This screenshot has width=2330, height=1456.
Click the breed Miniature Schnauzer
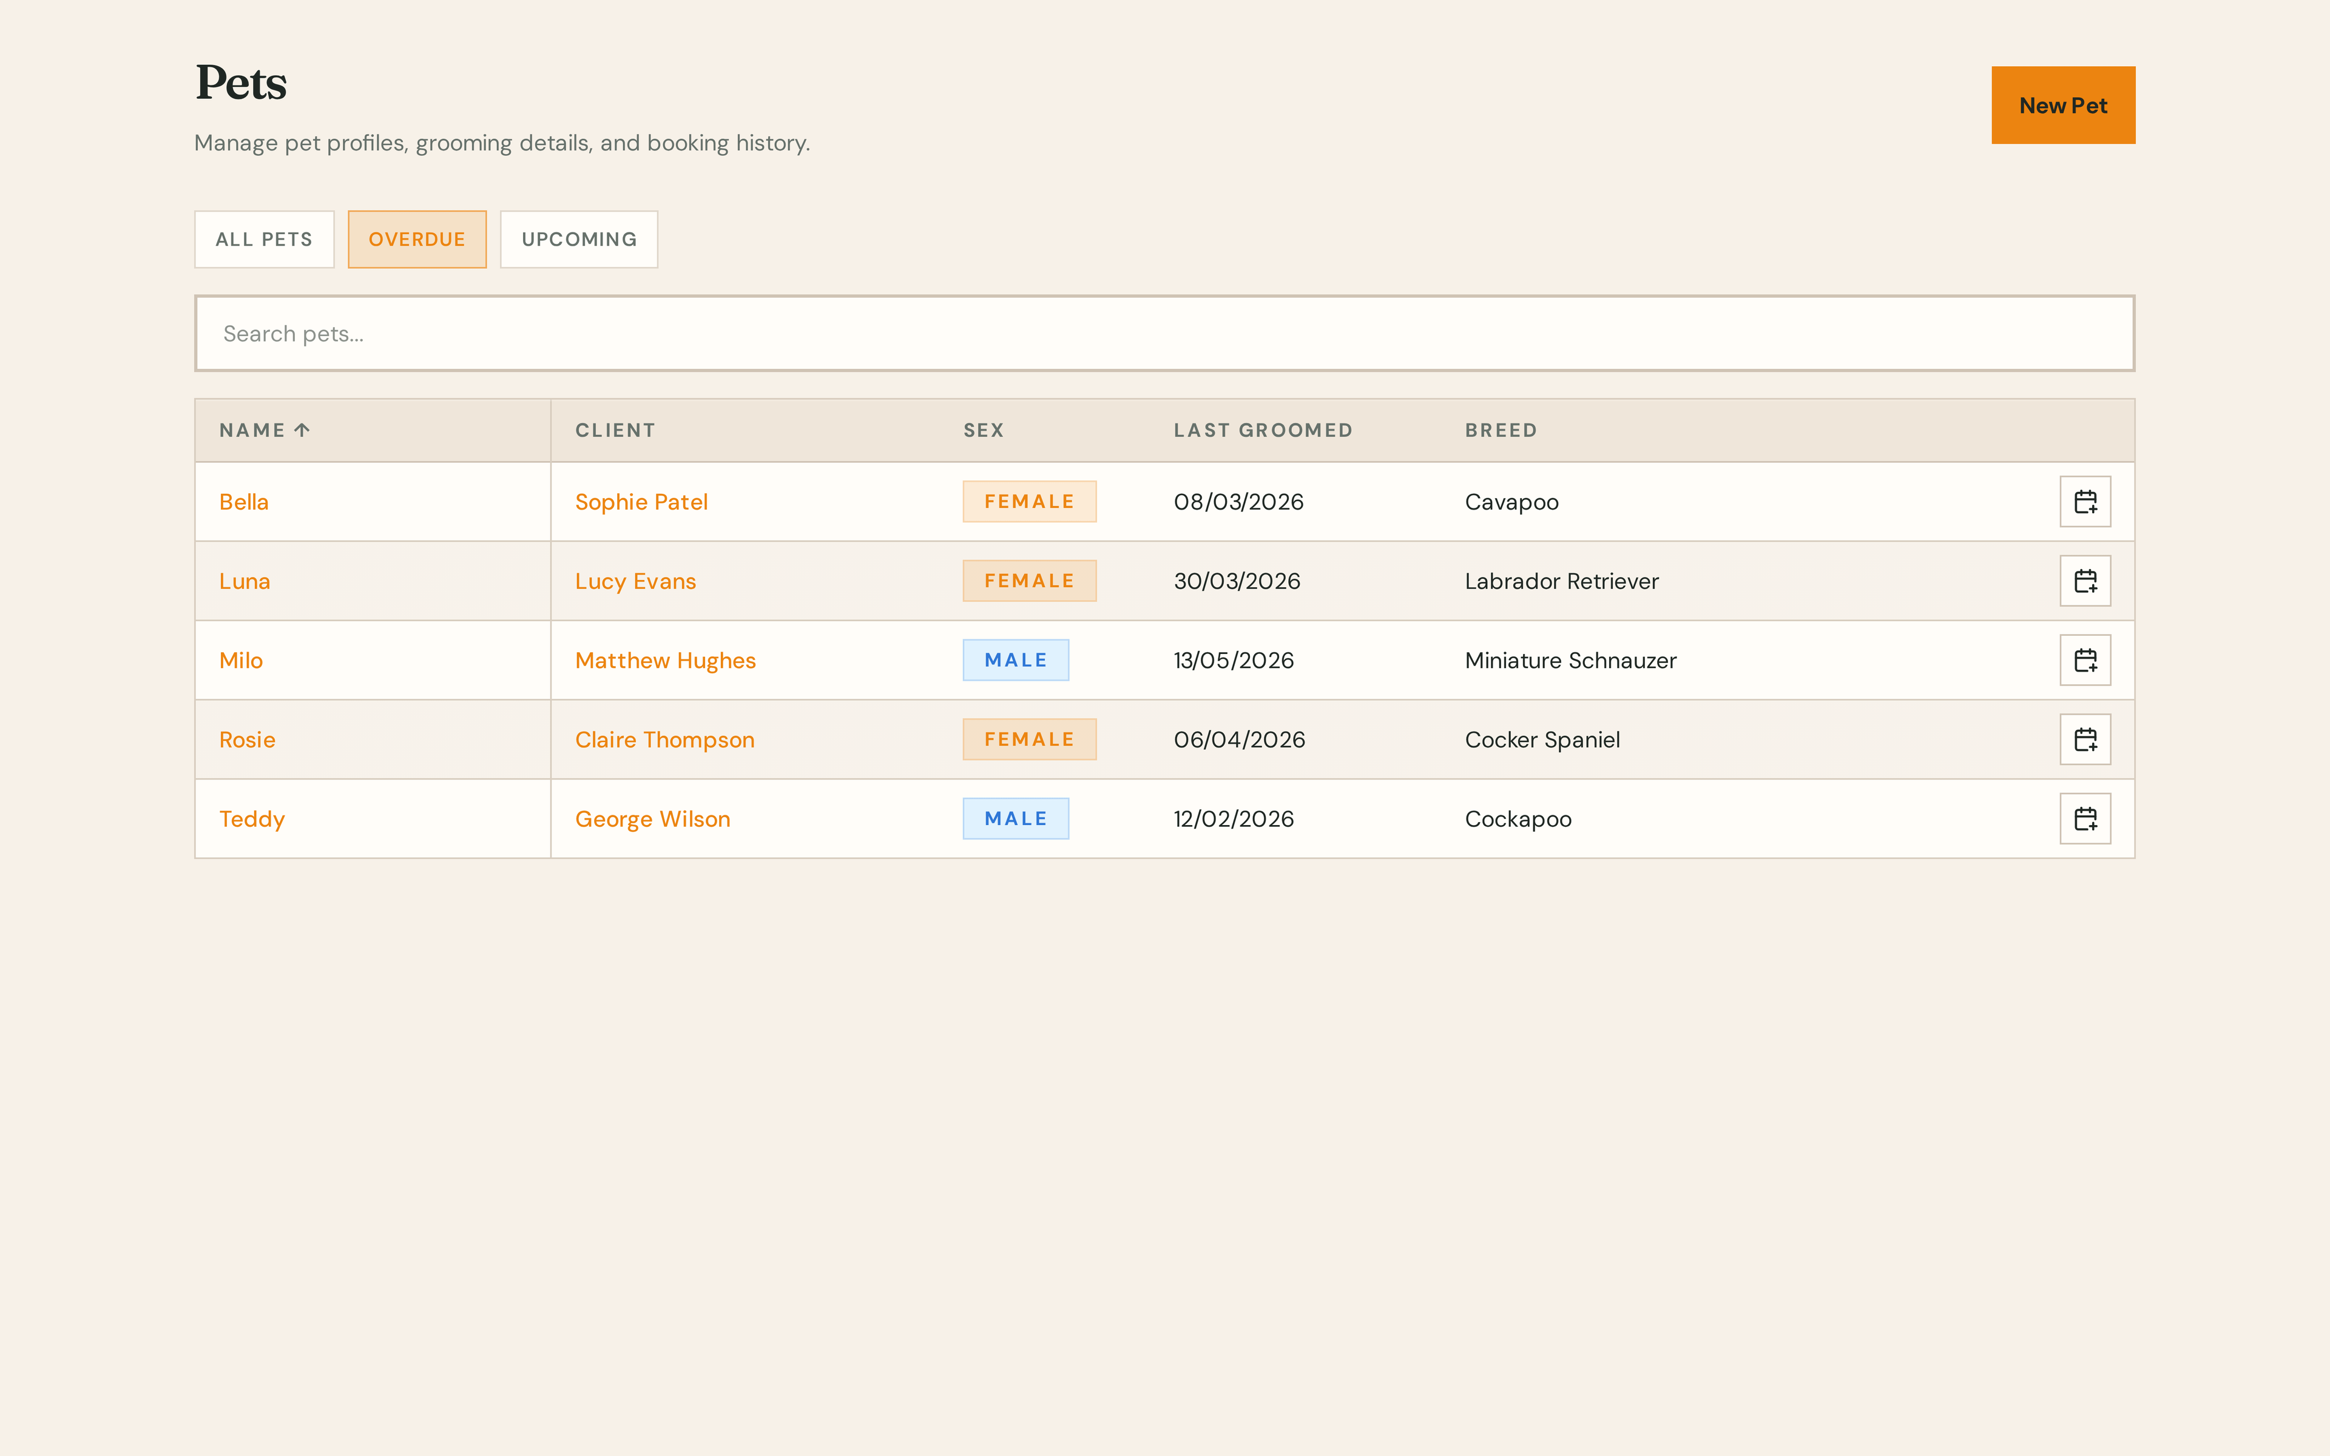coord(1570,659)
